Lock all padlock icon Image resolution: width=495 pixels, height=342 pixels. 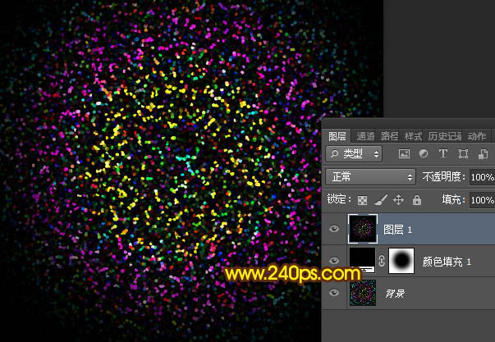coord(417,200)
